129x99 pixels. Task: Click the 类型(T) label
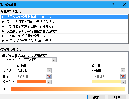point(8,70)
